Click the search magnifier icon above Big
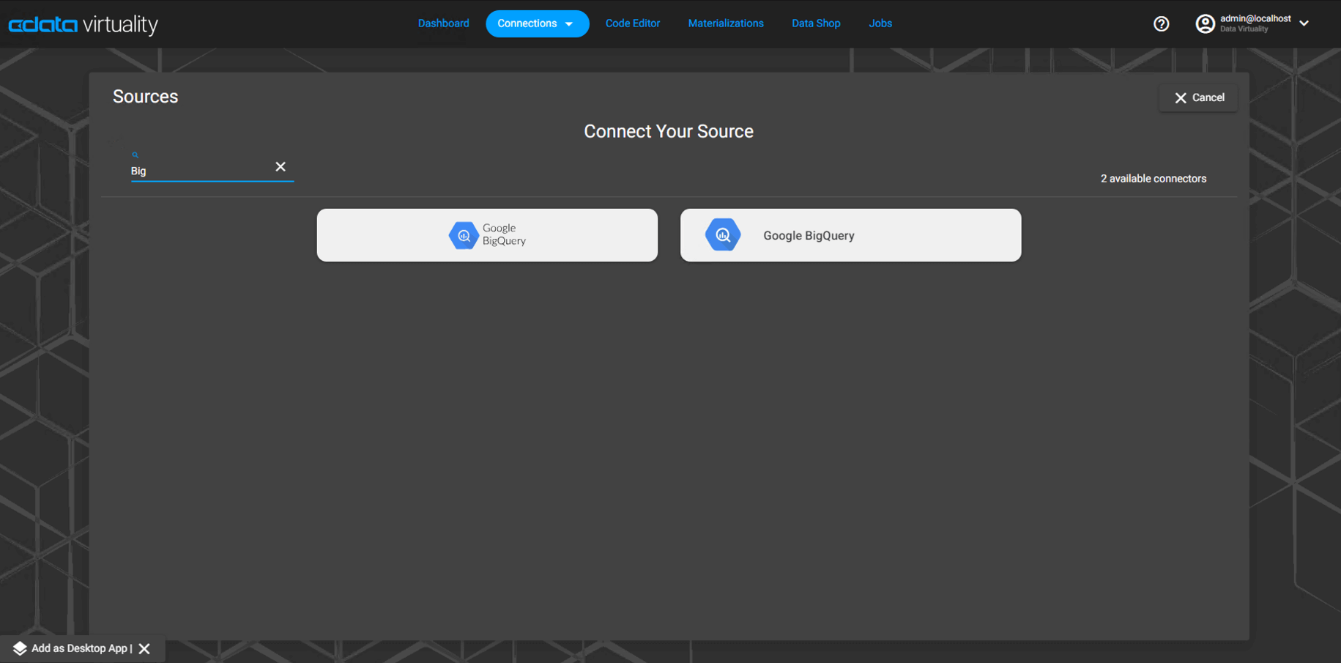Image resolution: width=1341 pixels, height=663 pixels. [x=135, y=155]
